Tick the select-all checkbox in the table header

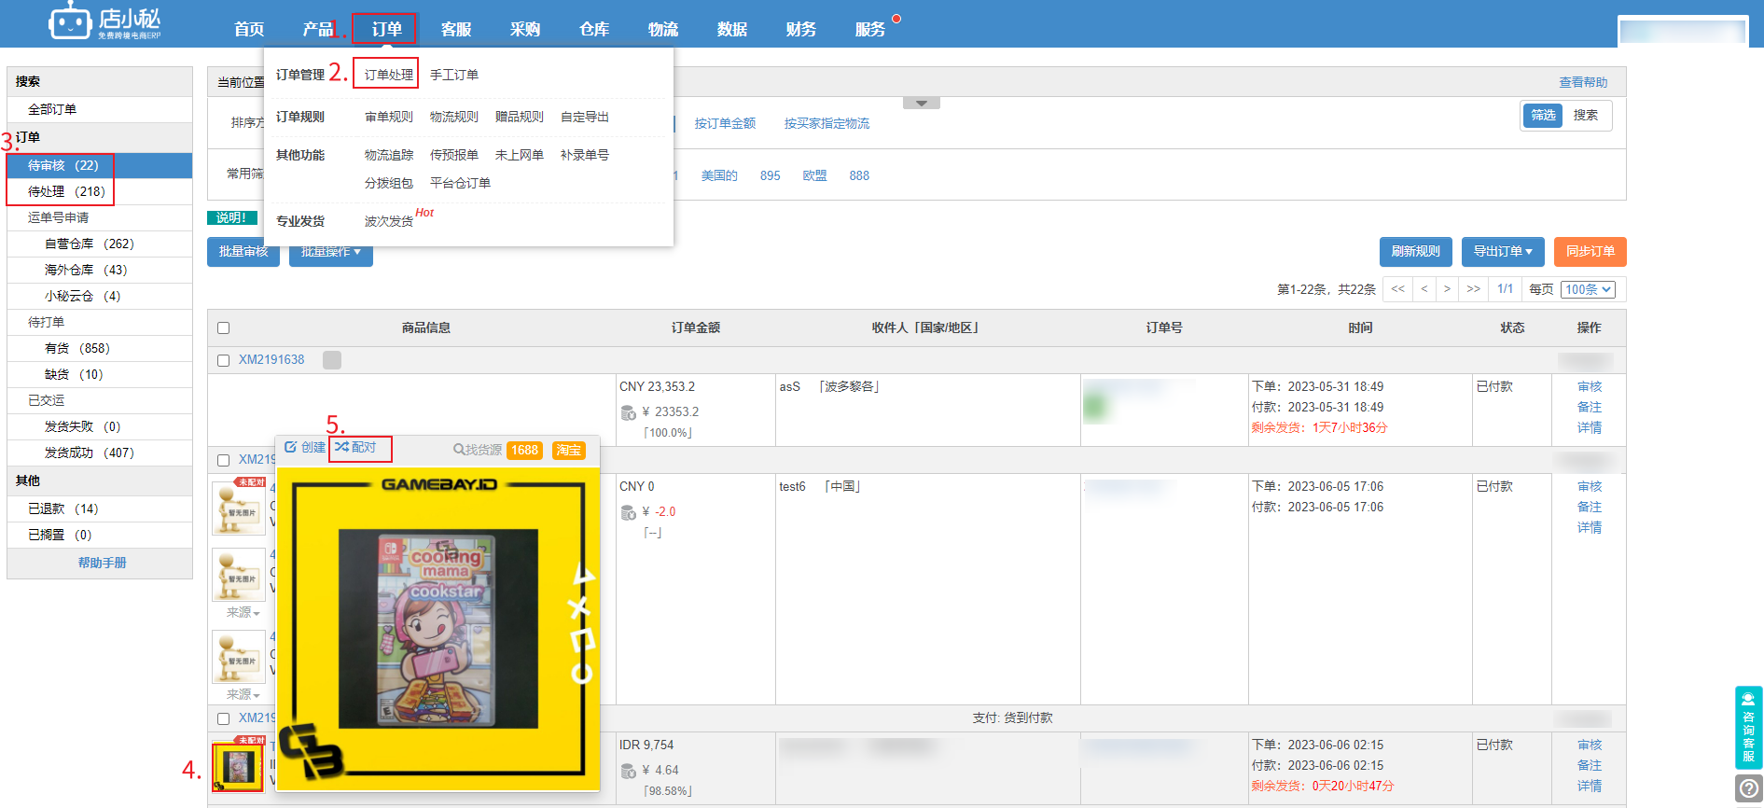(x=223, y=327)
